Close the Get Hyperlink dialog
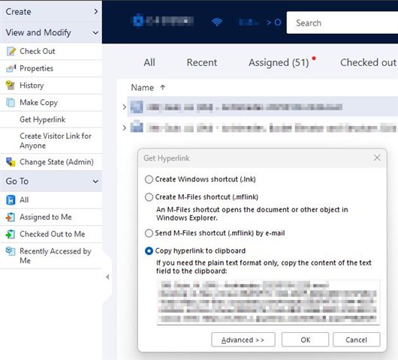The height and width of the screenshot is (360, 398). pos(377,157)
